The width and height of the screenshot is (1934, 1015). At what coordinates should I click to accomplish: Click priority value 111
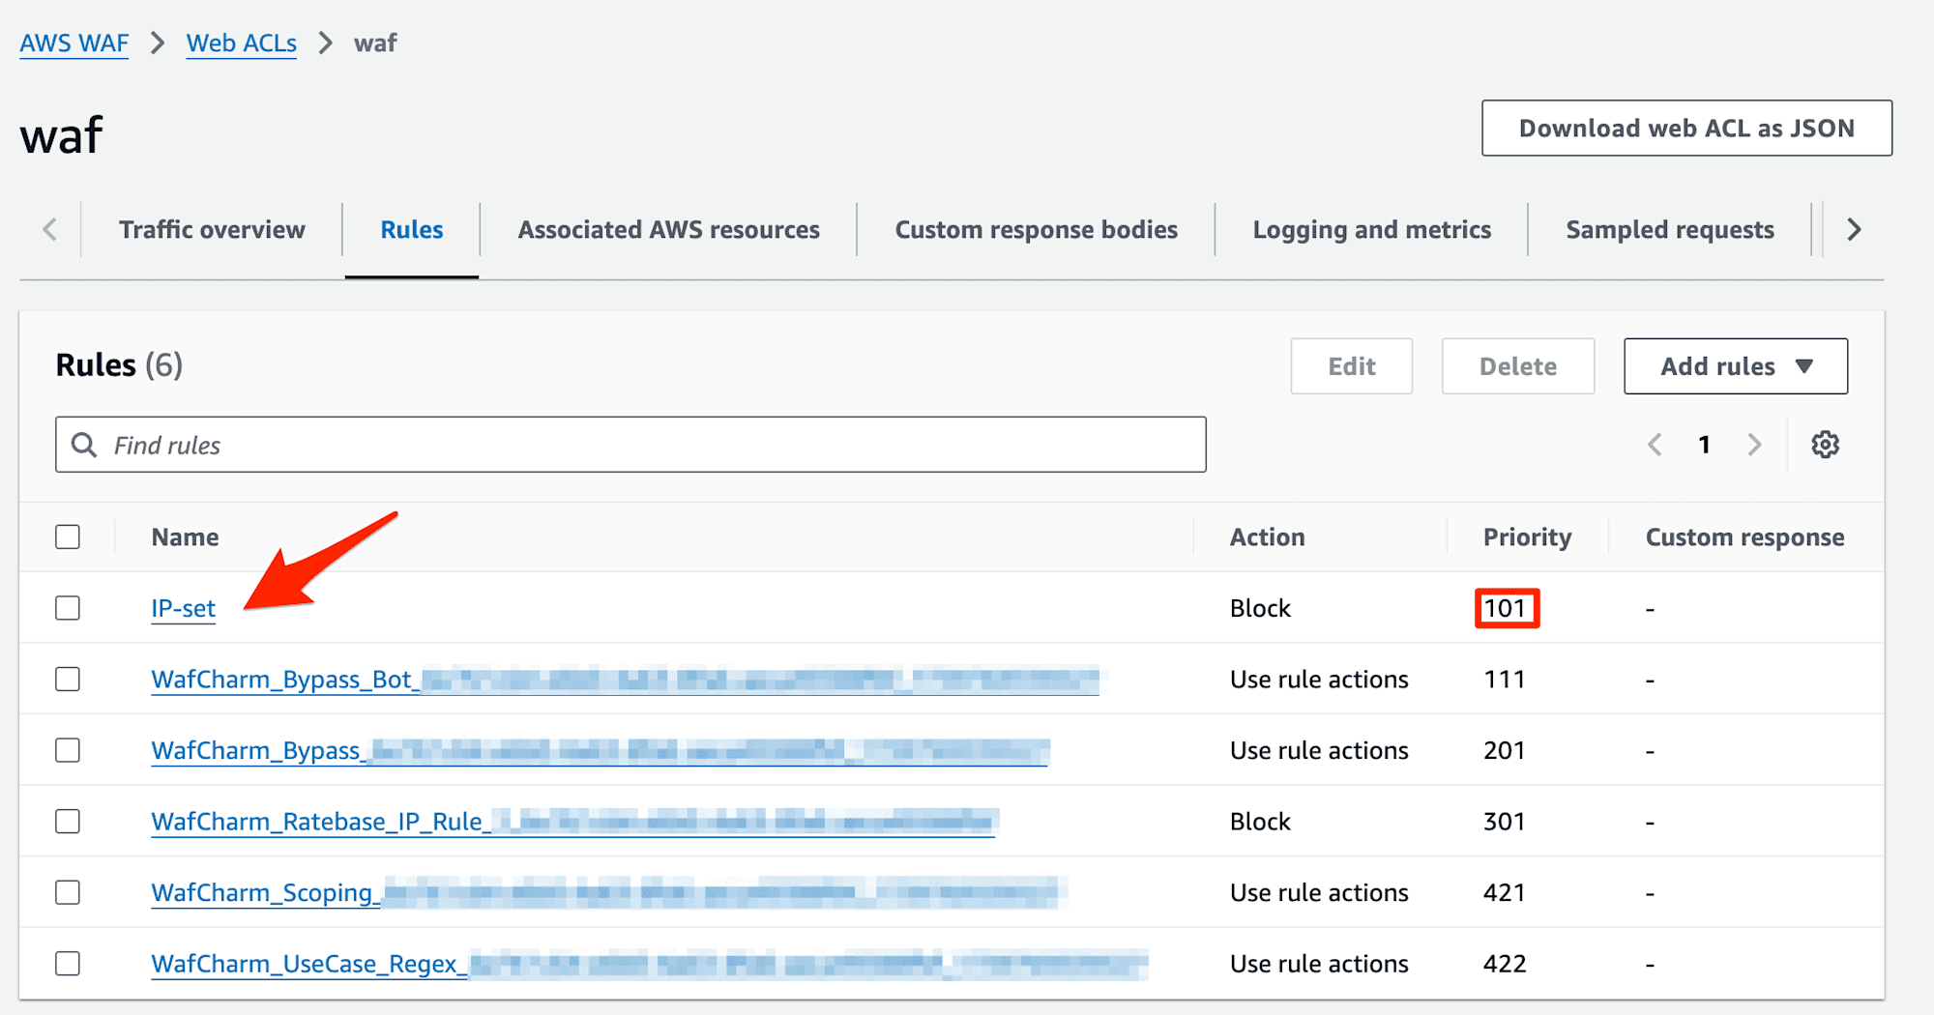pyautogui.click(x=1505, y=680)
